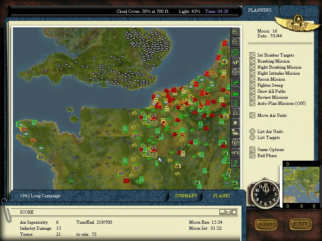The image size is (322, 241).
Task: Open the Night Bombing Mission arrow
Action: click(x=252, y=67)
